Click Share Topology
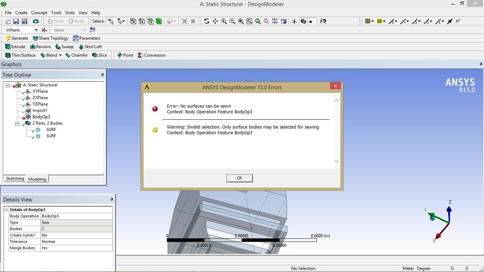This screenshot has height=272, width=484. 51,38
